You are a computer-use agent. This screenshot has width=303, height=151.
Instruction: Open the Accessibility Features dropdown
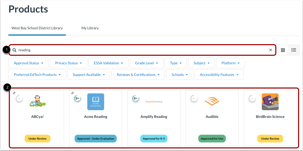coord(219,74)
